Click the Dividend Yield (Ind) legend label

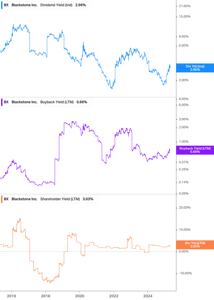[56, 5]
